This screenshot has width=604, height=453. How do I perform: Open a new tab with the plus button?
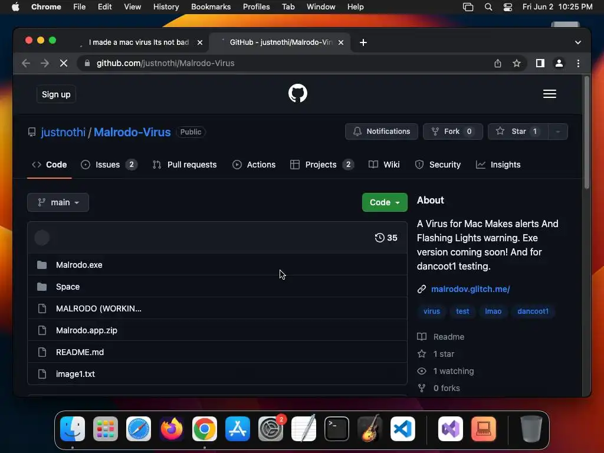point(363,42)
